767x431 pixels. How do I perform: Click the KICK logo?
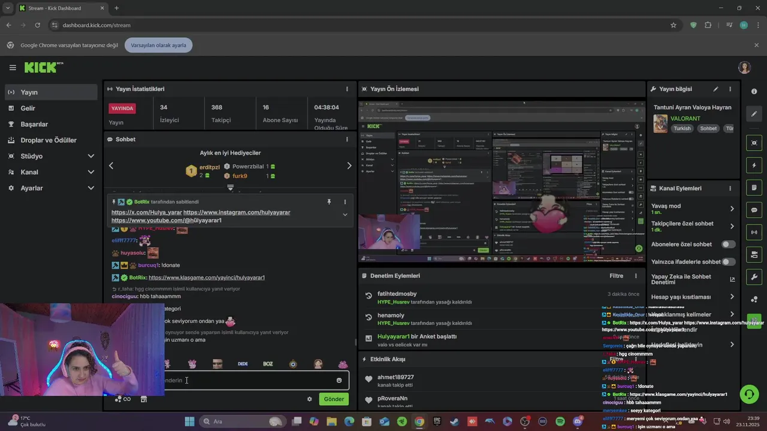(43, 68)
